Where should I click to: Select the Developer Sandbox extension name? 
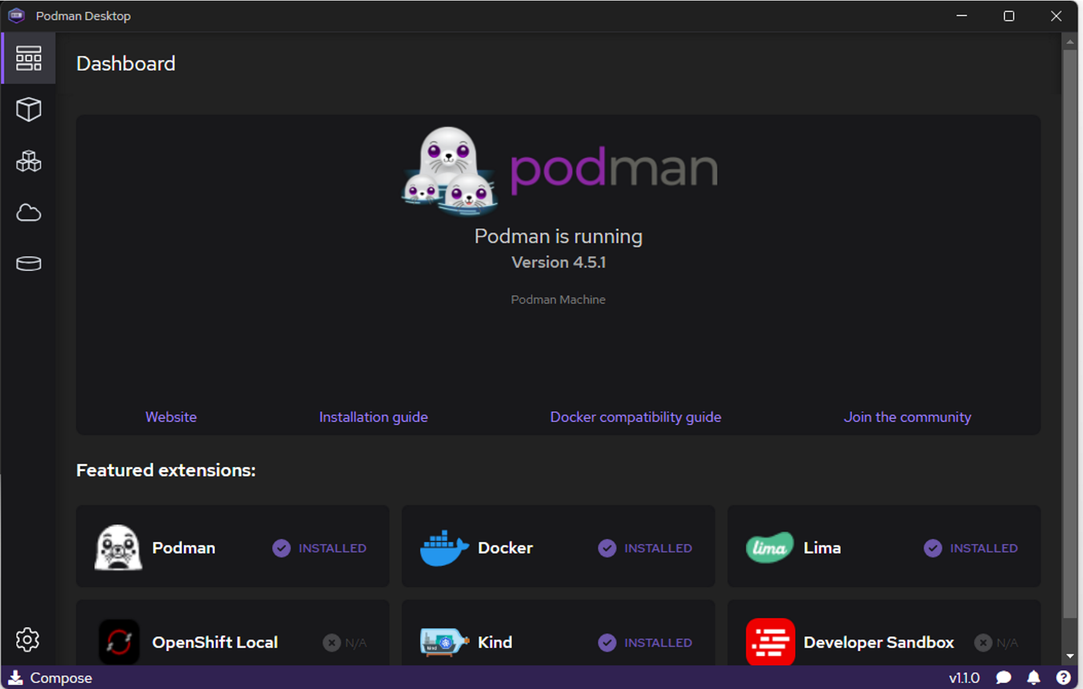[879, 643]
